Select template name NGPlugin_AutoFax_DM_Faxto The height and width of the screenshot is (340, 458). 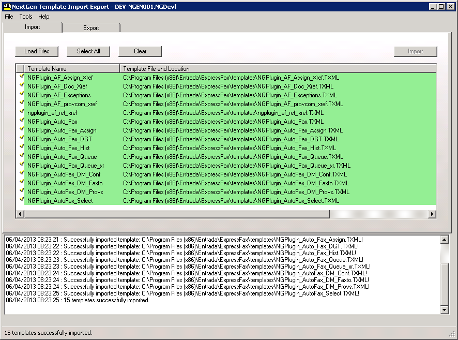65,183
